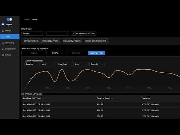Open the Group By dropdown
This screenshot has height=135, width=180.
(x=97, y=64)
